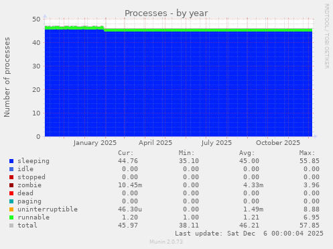This screenshot has height=249, width=333.
Task: Select the 'sleeping' legend label
Action: 34,161
